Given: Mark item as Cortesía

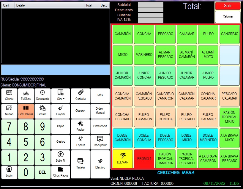Looking at the screenshot, I should [80, 95].
